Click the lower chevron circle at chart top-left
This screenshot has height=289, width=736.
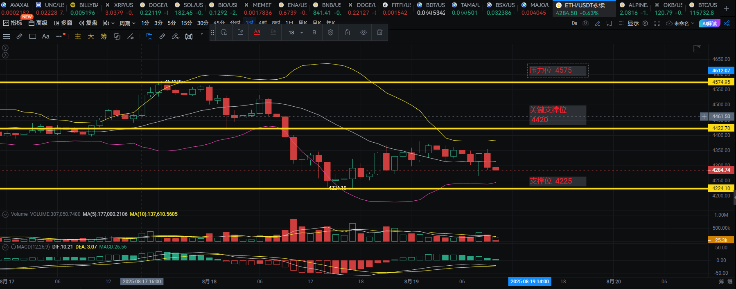coord(5,55)
